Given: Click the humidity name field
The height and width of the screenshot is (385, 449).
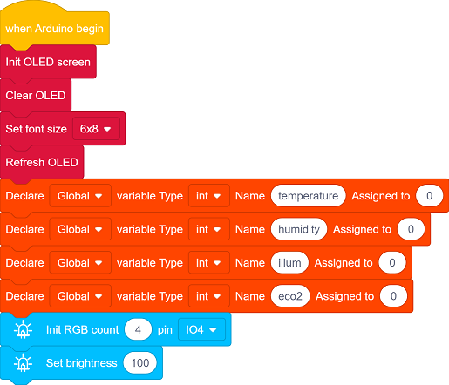Looking at the screenshot, I should tap(299, 229).
